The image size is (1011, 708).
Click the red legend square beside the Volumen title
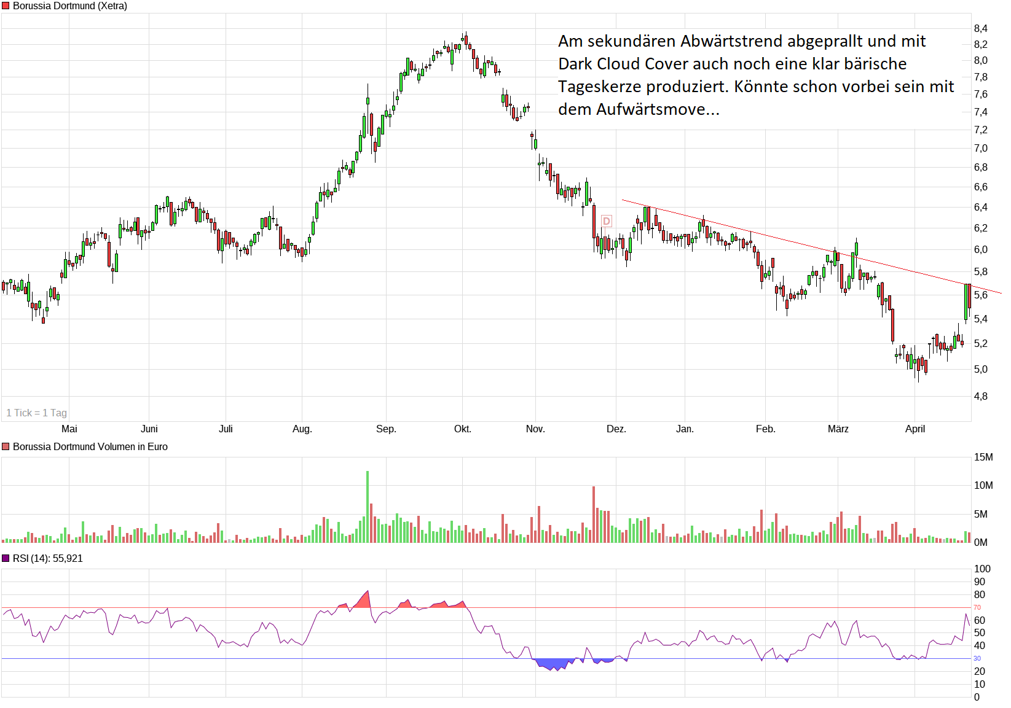pyautogui.click(x=6, y=446)
